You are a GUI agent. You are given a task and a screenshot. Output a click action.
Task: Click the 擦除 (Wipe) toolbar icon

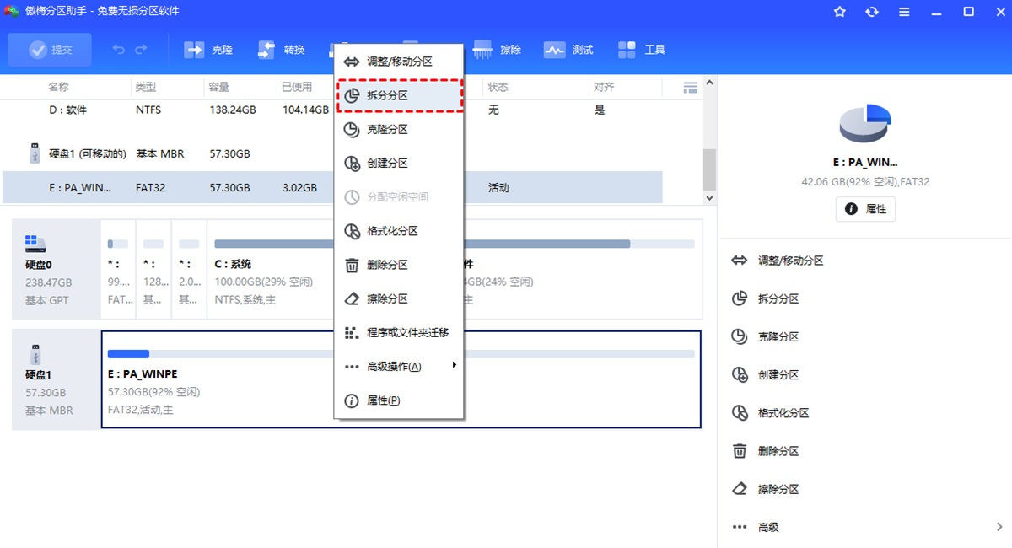click(496, 50)
